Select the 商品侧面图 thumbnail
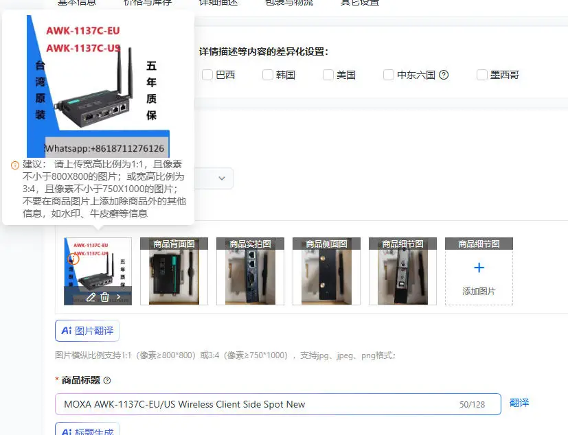Screen dimensions: 568x435 (x=326, y=271)
